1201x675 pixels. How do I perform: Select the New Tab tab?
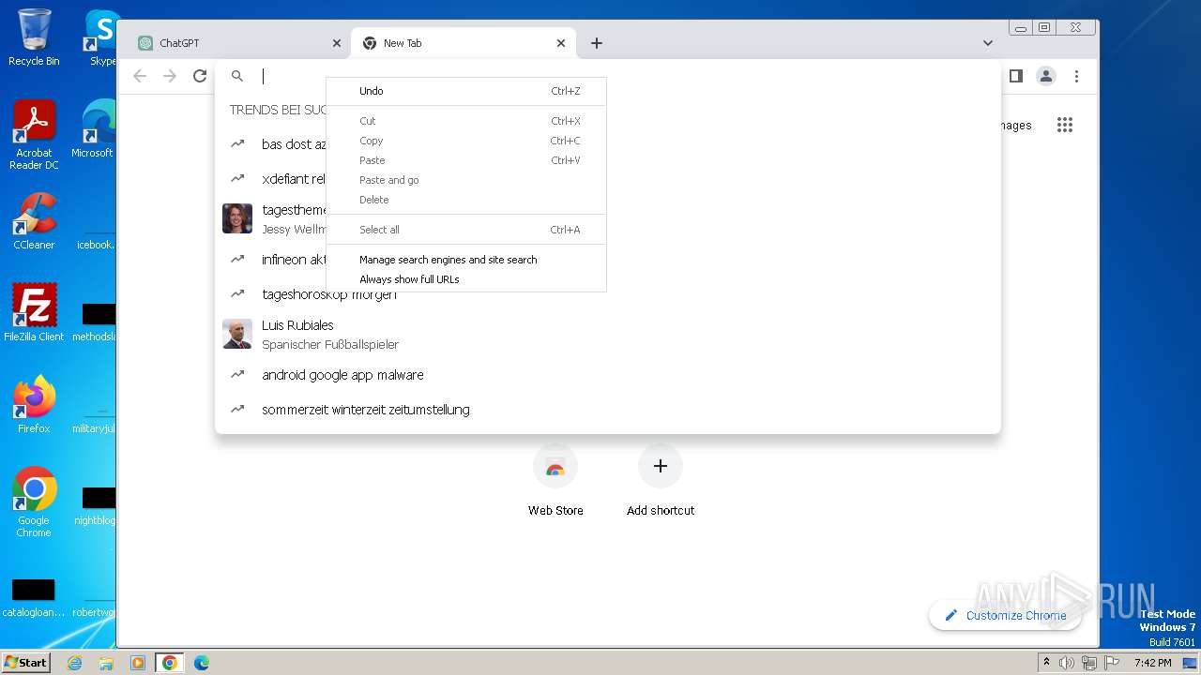tap(464, 43)
